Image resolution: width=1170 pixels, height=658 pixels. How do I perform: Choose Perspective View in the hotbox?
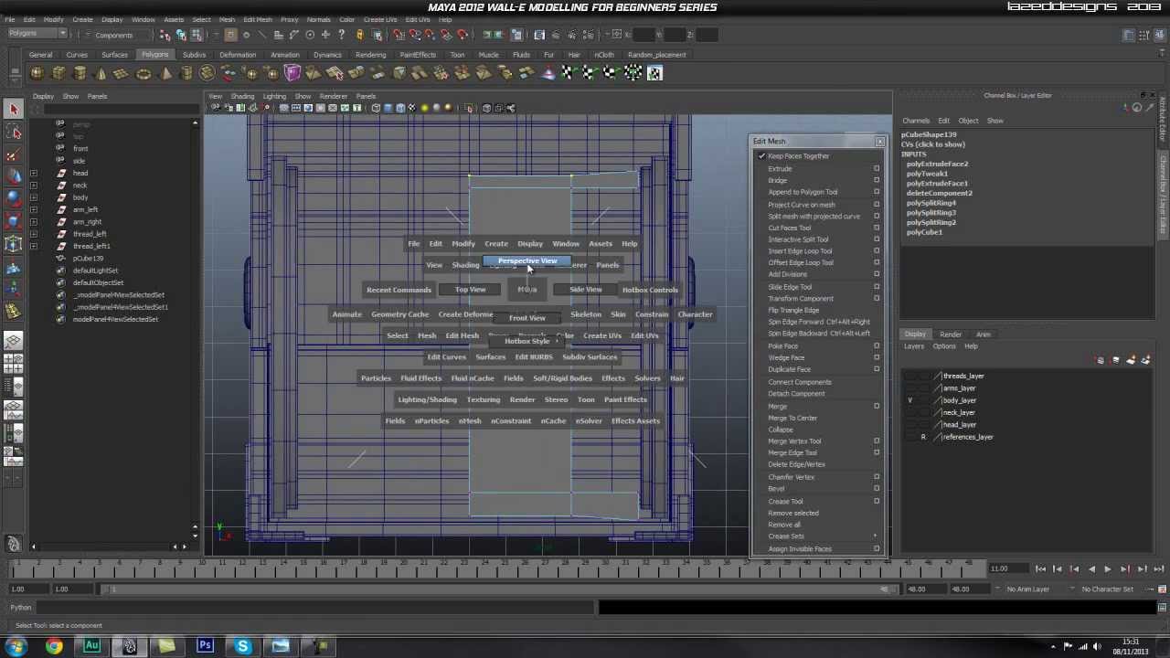(527, 261)
